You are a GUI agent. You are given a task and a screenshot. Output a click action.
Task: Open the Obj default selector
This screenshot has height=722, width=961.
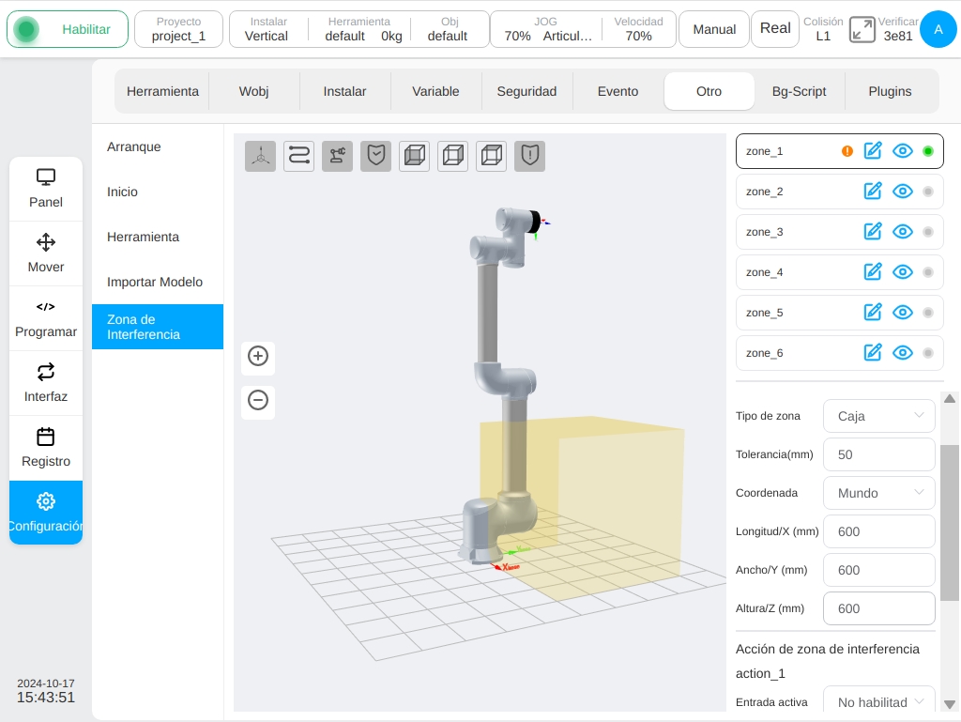[x=448, y=29]
